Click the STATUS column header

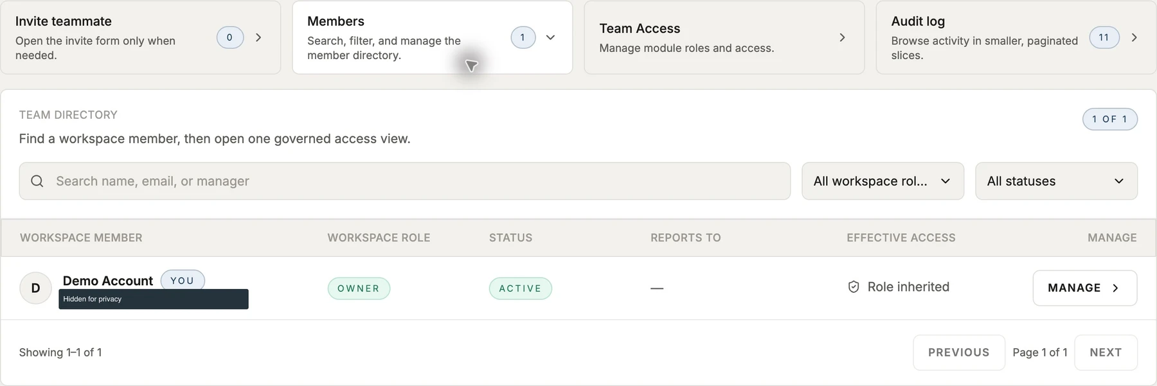[x=510, y=238]
